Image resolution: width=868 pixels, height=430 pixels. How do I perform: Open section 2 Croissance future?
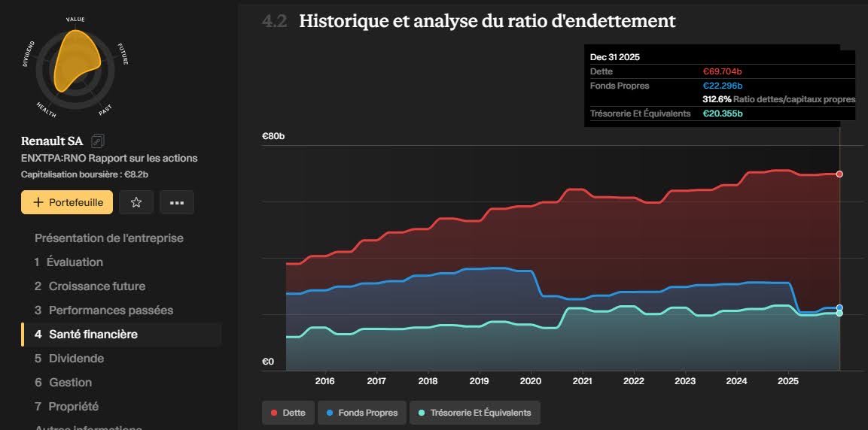(90, 286)
